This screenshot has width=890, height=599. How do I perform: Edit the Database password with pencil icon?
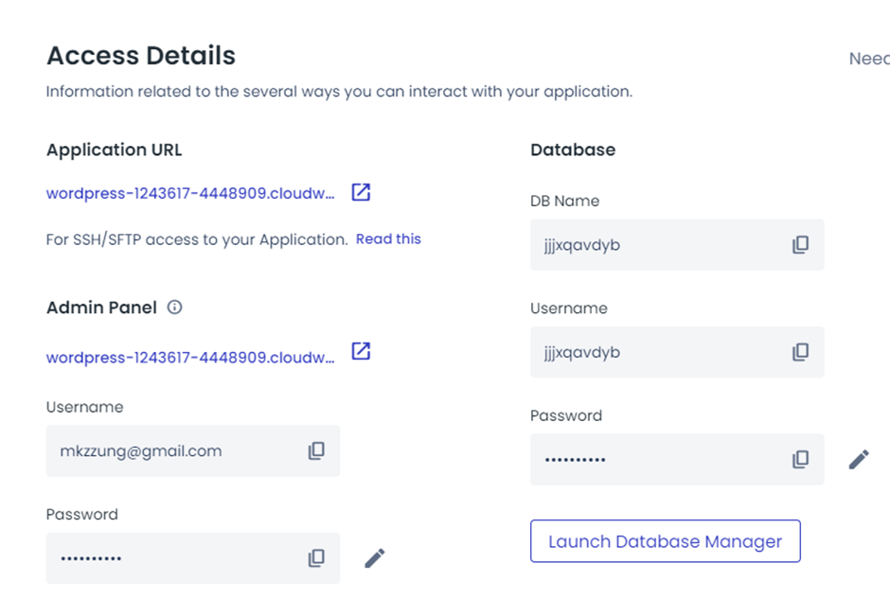tap(859, 459)
